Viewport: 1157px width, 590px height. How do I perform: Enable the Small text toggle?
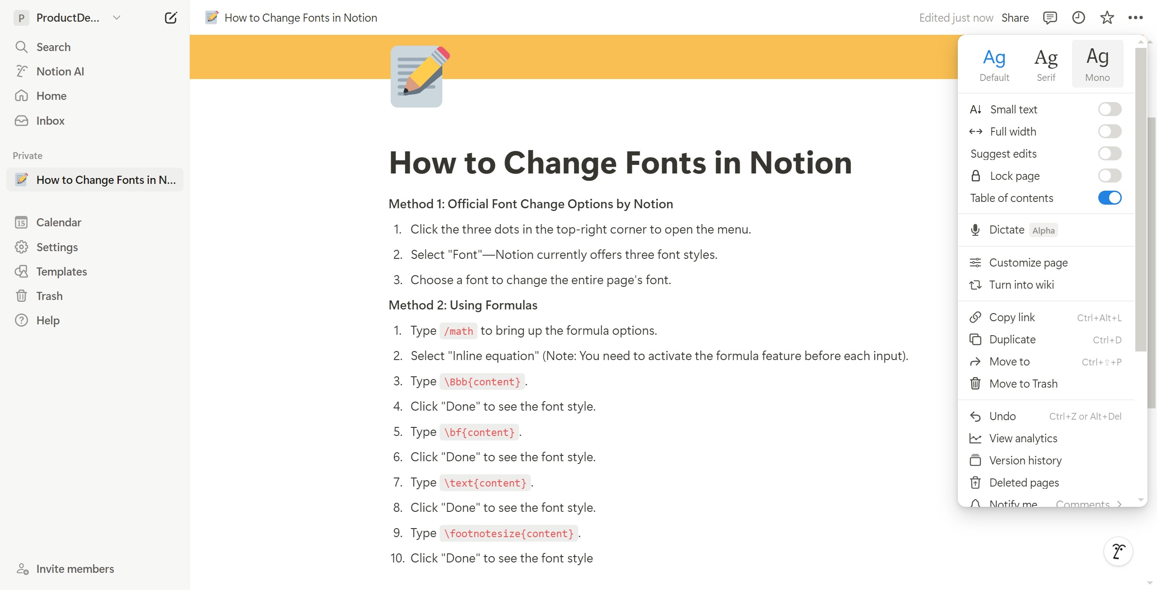click(x=1110, y=109)
